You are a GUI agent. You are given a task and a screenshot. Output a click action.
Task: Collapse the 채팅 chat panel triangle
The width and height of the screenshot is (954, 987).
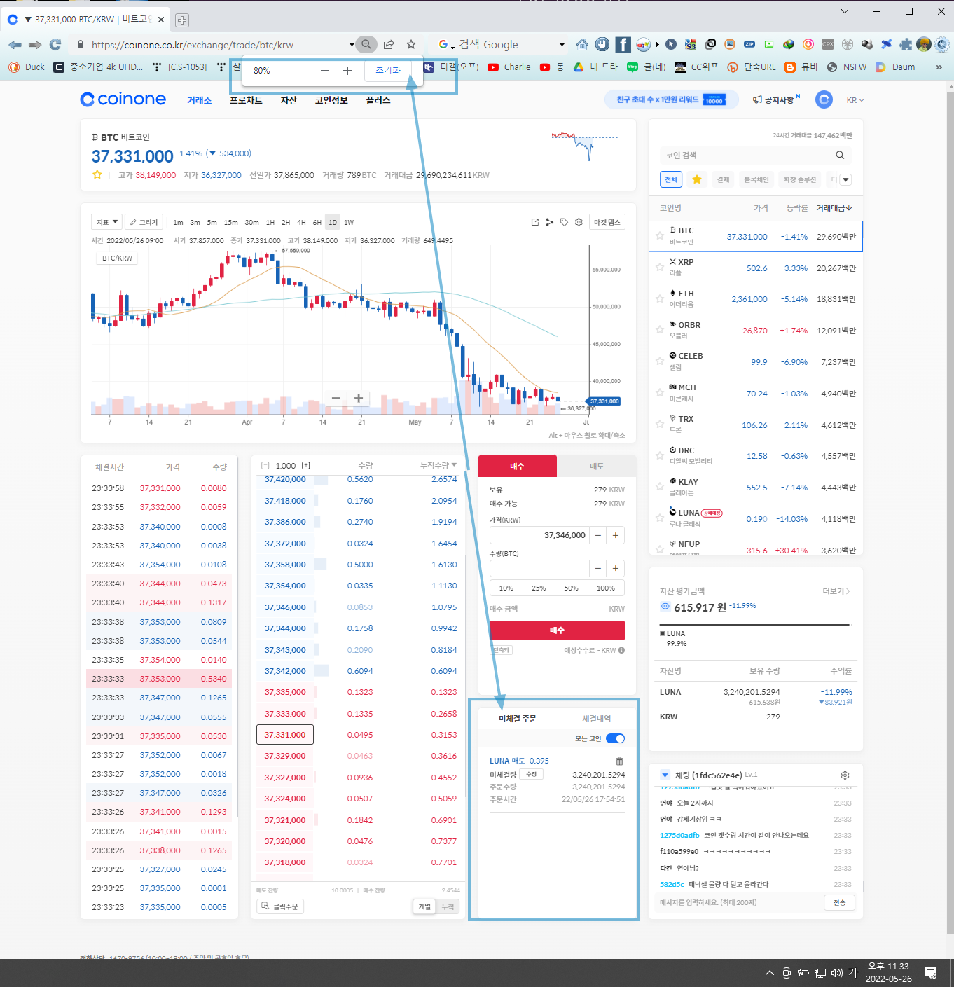coord(665,775)
